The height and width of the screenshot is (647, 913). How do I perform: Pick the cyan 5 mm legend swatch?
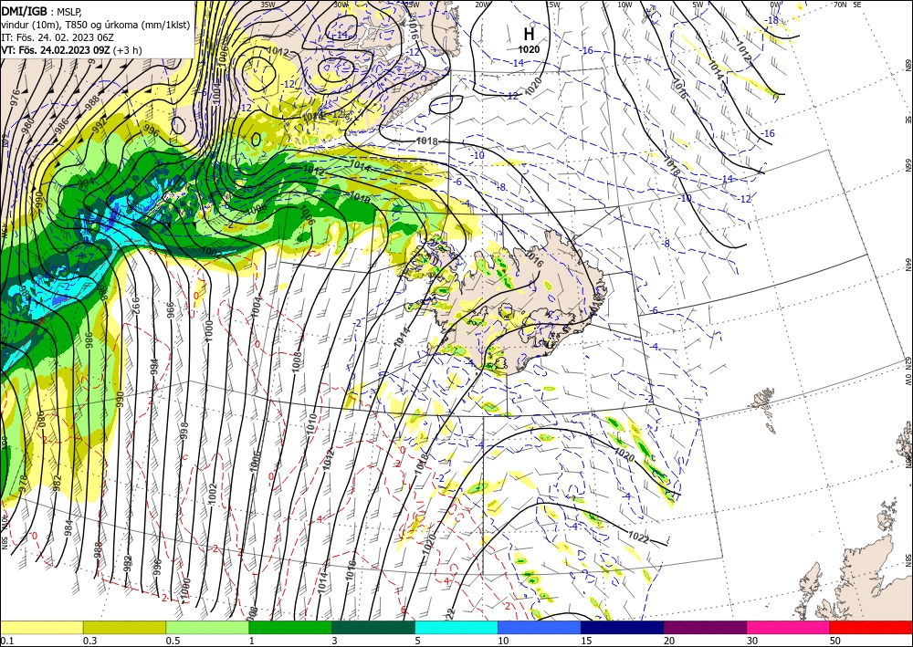point(456,627)
